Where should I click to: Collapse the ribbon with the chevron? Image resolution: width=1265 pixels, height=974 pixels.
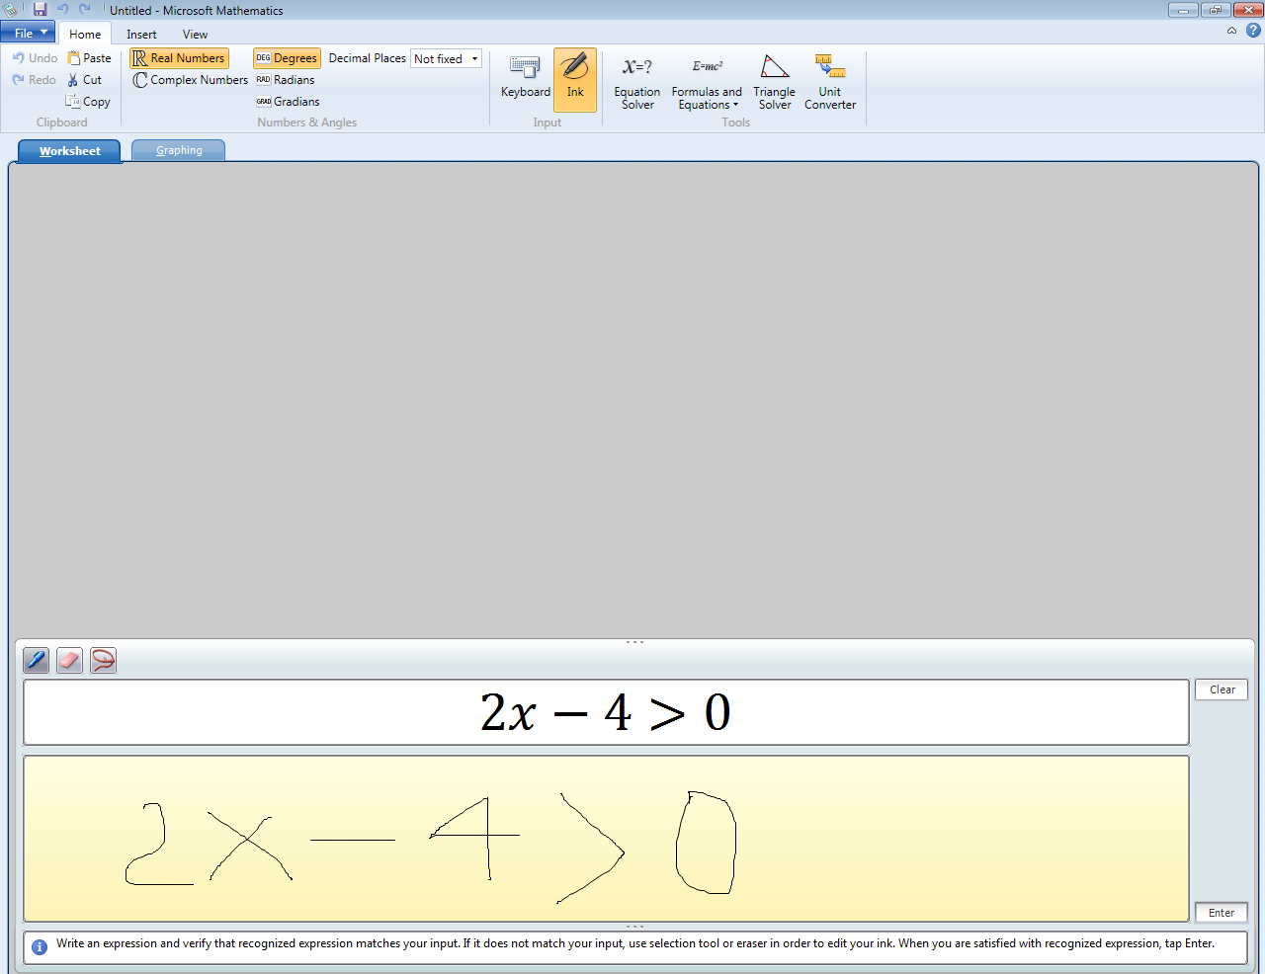coord(1231,31)
